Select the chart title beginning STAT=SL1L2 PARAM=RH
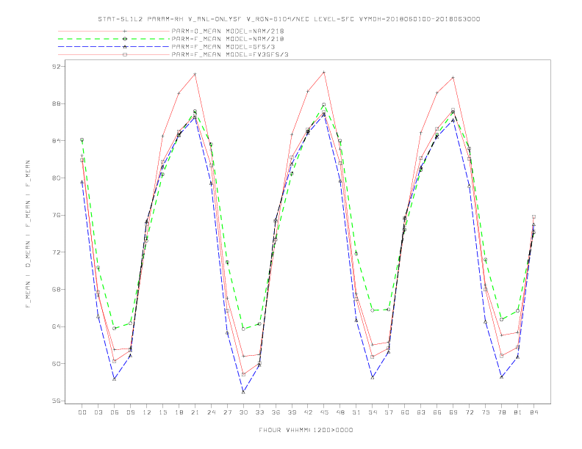 pyautogui.click(x=289, y=19)
